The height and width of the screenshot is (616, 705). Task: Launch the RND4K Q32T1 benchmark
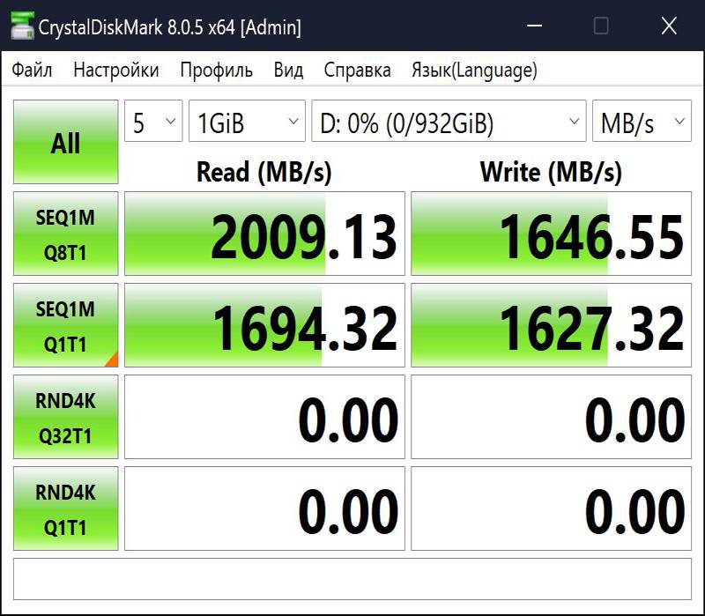click(65, 417)
